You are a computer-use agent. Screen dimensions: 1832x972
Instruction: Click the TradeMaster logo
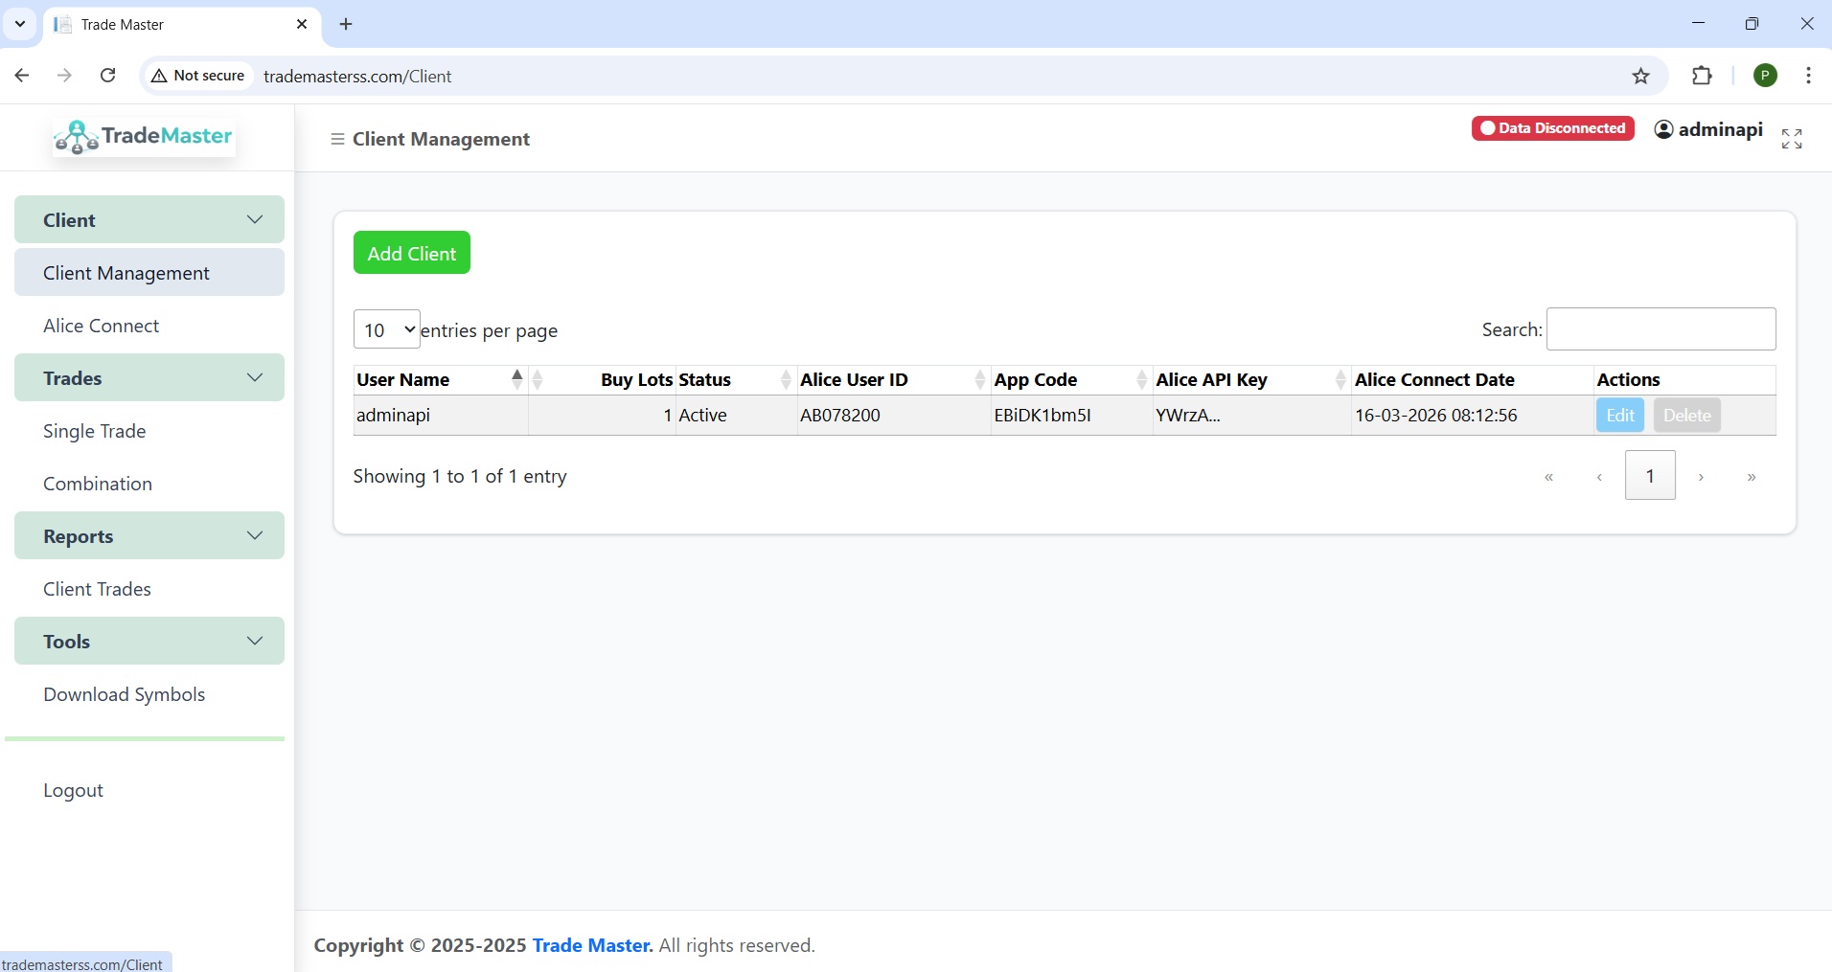144,137
